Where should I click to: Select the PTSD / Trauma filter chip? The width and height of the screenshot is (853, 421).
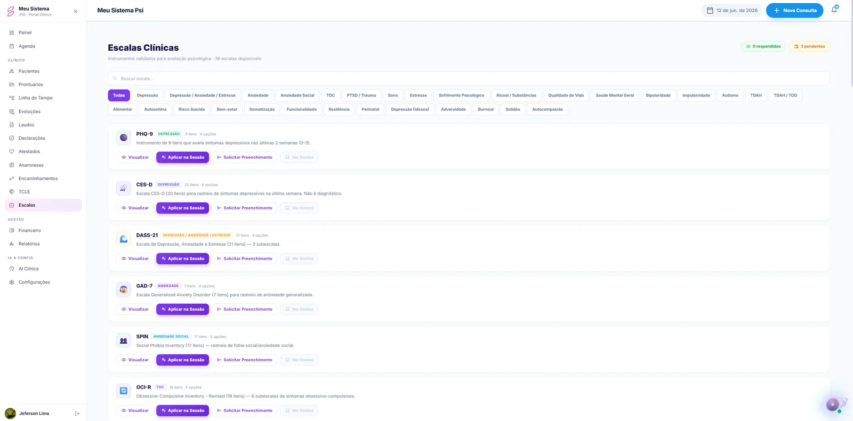[x=361, y=95]
